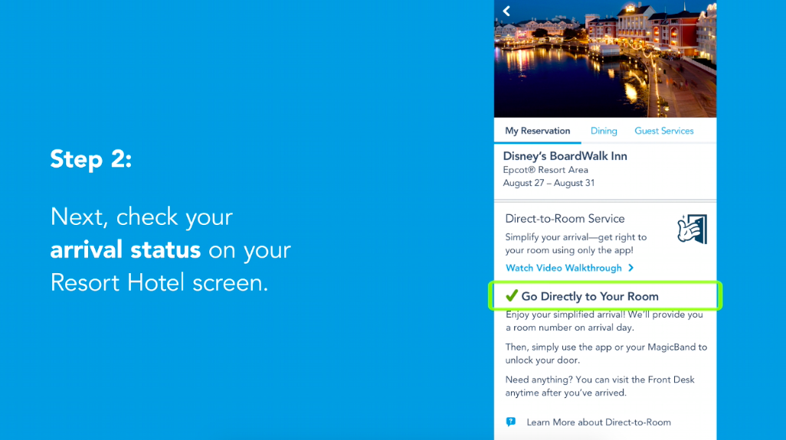Open the Watch Video Walkthrough link
The width and height of the screenshot is (786, 440).
pyautogui.click(x=564, y=268)
